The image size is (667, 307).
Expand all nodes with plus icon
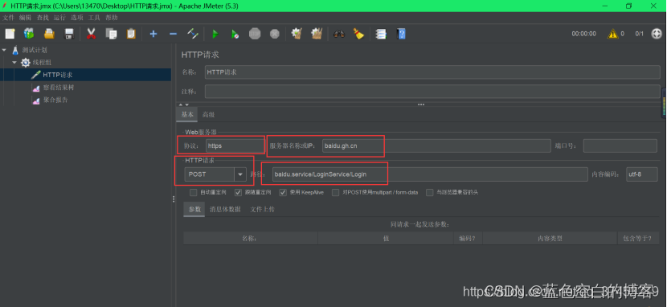point(153,34)
